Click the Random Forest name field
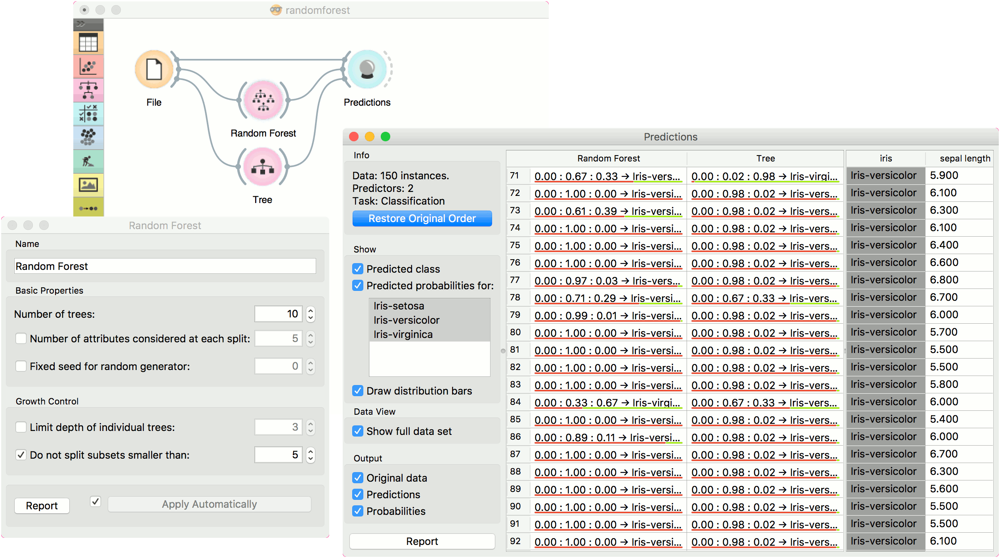The height and width of the screenshot is (558, 1000). (165, 266)
